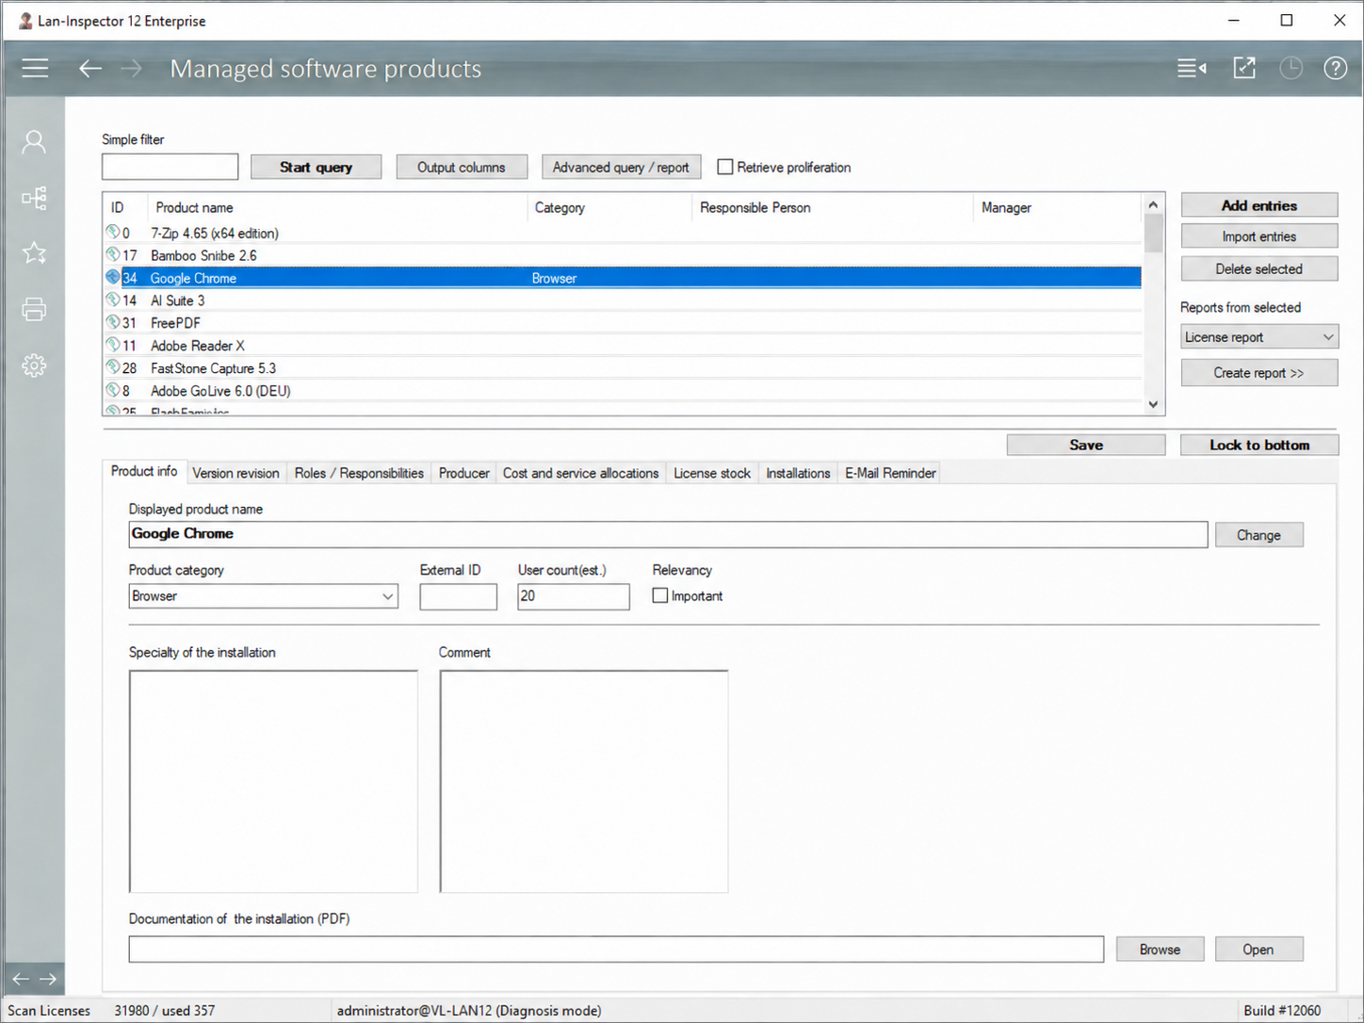Open the Installations tab
The height and width of the screenshot is (1023, 1364).
tap(798, 473)
